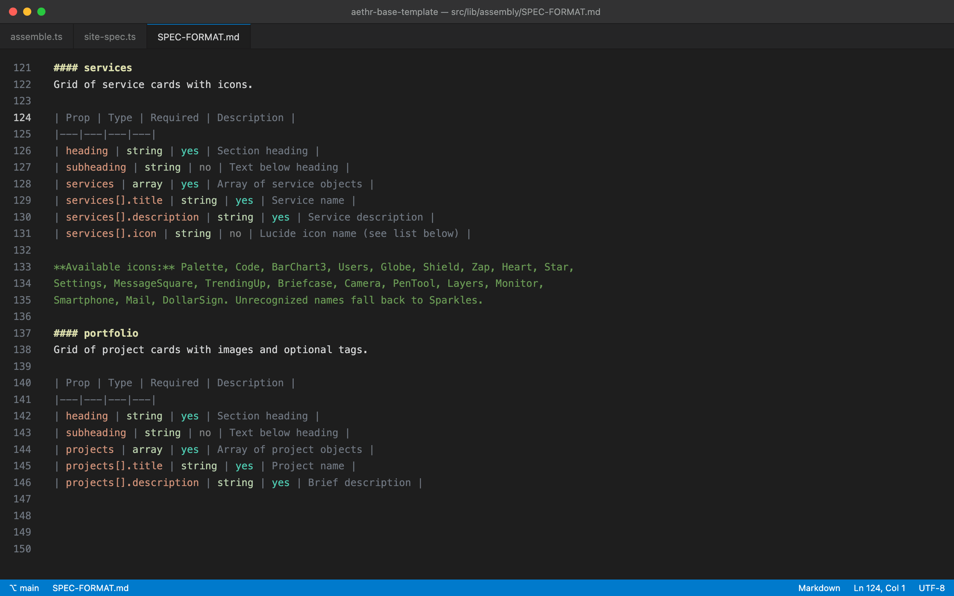Click 'BarChart3' in the available icons

[298, 267]
